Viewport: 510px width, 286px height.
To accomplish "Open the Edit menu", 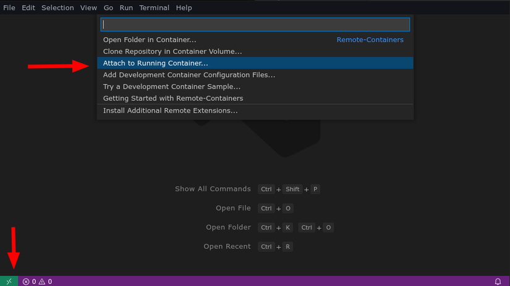I will click(x=28, y=8).
